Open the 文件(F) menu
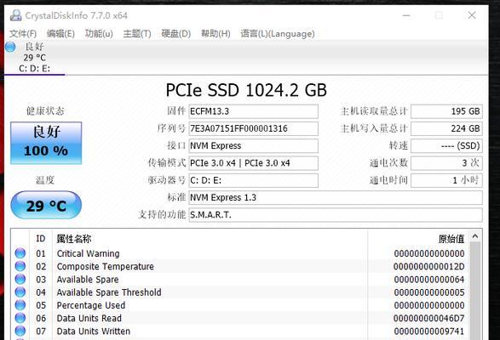This screenshot has height=340, width=500. pyautogui.click(x=23, y=33)
